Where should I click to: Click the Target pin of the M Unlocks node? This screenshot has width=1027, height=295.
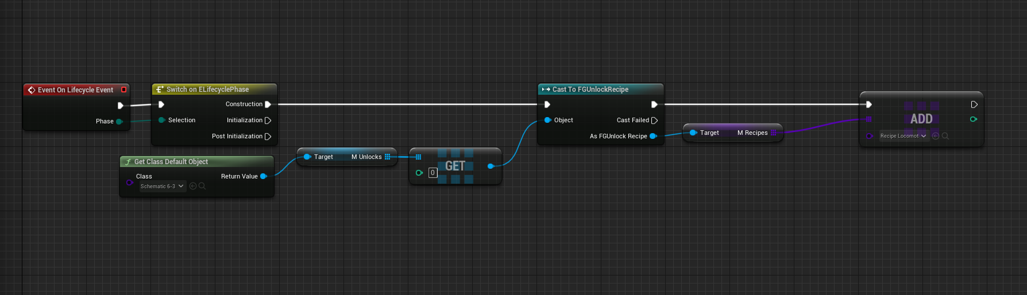point(307,157)
